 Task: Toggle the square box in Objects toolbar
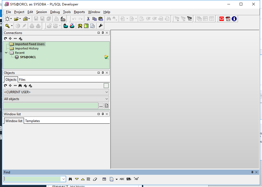(x=106, y=86)
